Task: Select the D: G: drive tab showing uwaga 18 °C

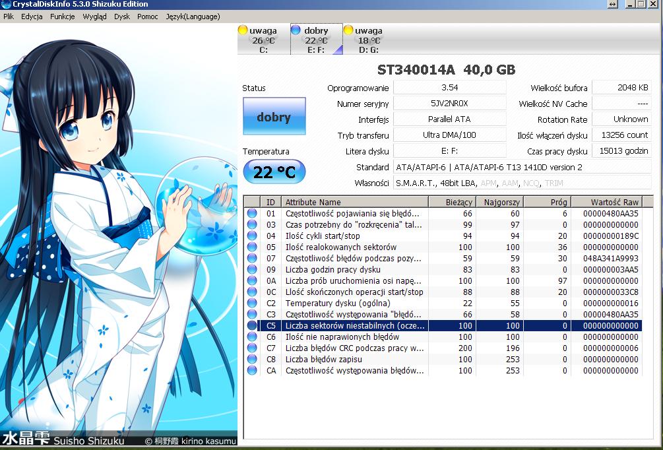Action: 369,40
